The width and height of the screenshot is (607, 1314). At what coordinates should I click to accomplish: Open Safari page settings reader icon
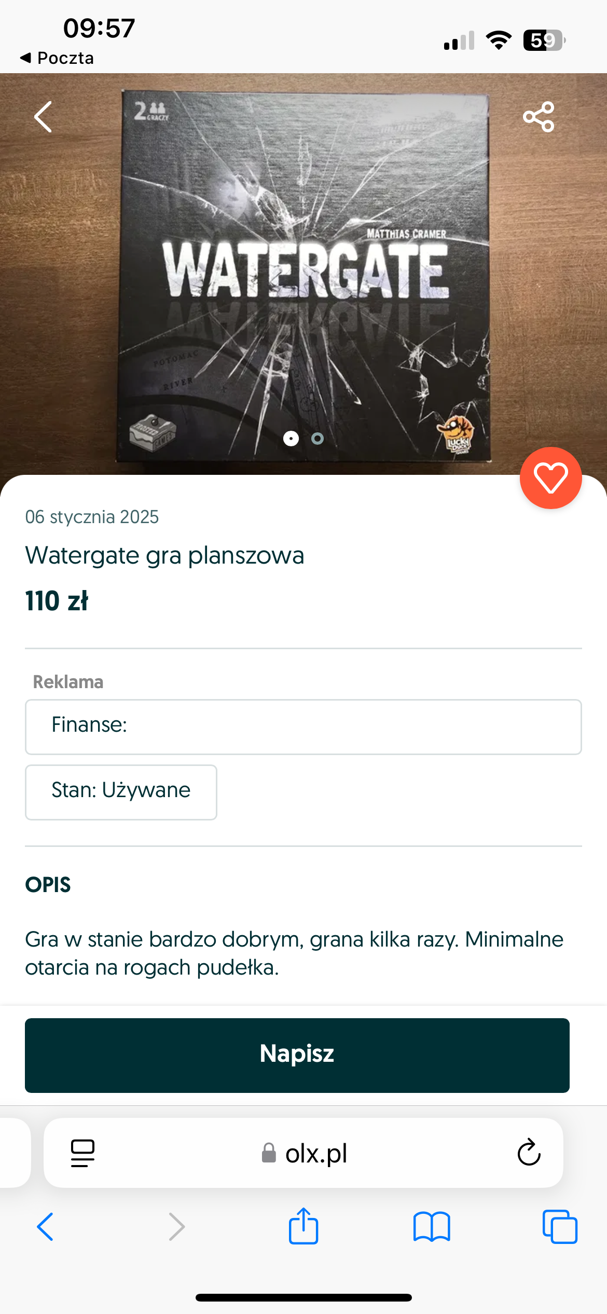(x=82, y=1153)
